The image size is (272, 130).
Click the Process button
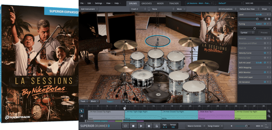(264, 32)
